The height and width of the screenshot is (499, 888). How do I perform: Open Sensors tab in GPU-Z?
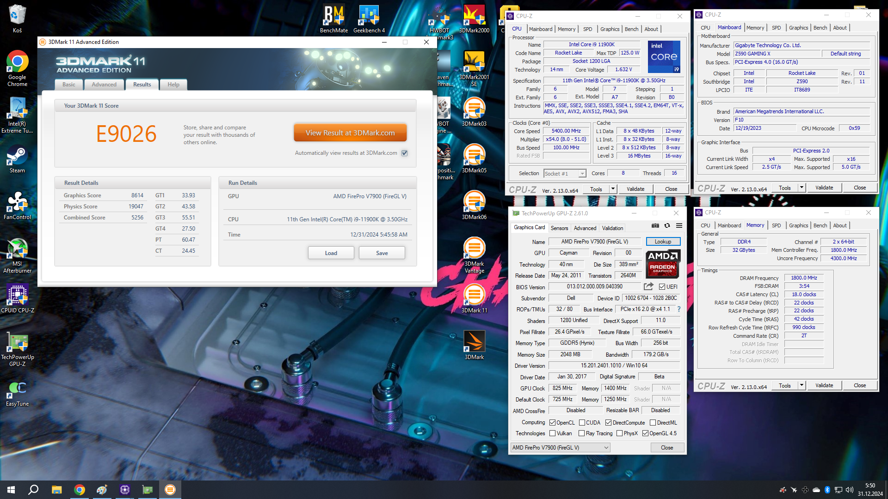coord(559,228)
